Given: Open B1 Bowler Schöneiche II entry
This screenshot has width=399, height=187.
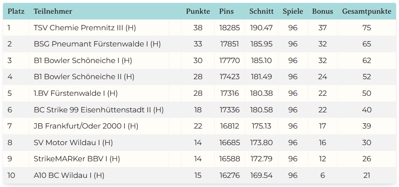Looking at the screenshot, I should [84, 77].
